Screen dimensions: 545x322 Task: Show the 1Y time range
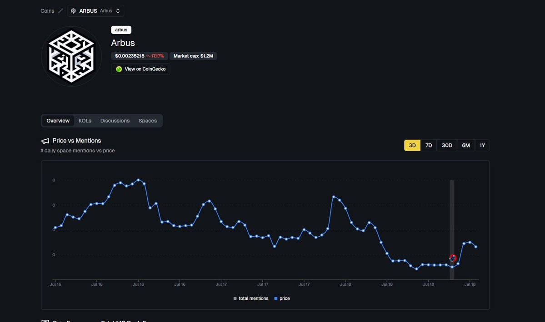point(482,145)
